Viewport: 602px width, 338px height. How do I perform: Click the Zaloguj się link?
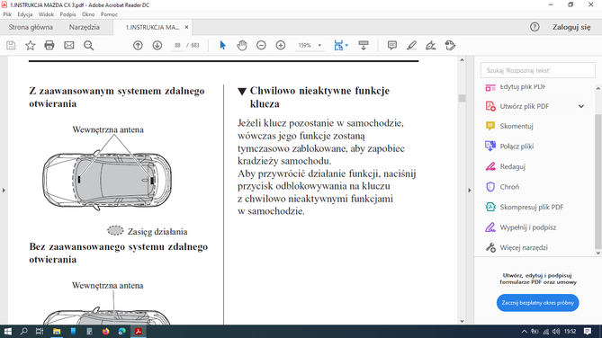(571, 27)
